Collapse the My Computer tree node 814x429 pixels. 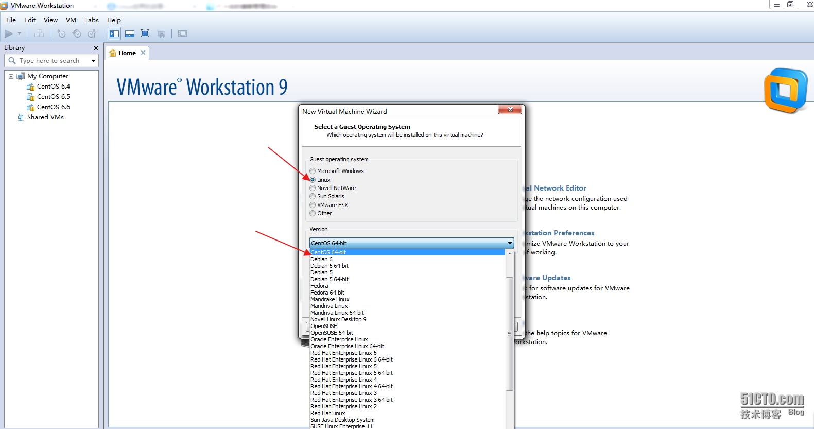point(11,76)
